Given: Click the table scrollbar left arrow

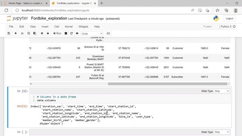Looking at the screenshot, I should [x=31, y=84].
